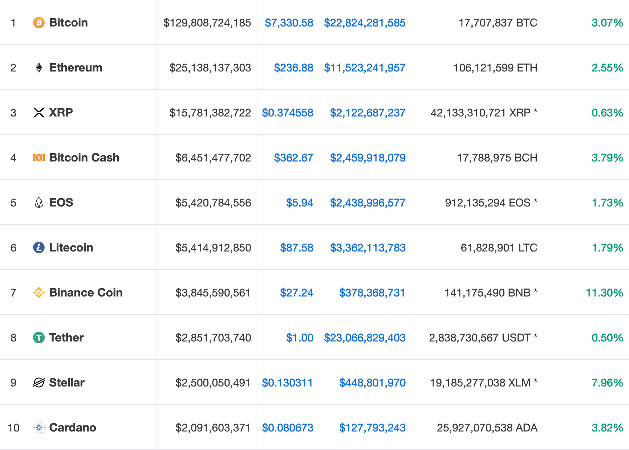This screenshot has width=629, height=450.
Task: Click Ethereum price $236.88
Action: point(294,68)
